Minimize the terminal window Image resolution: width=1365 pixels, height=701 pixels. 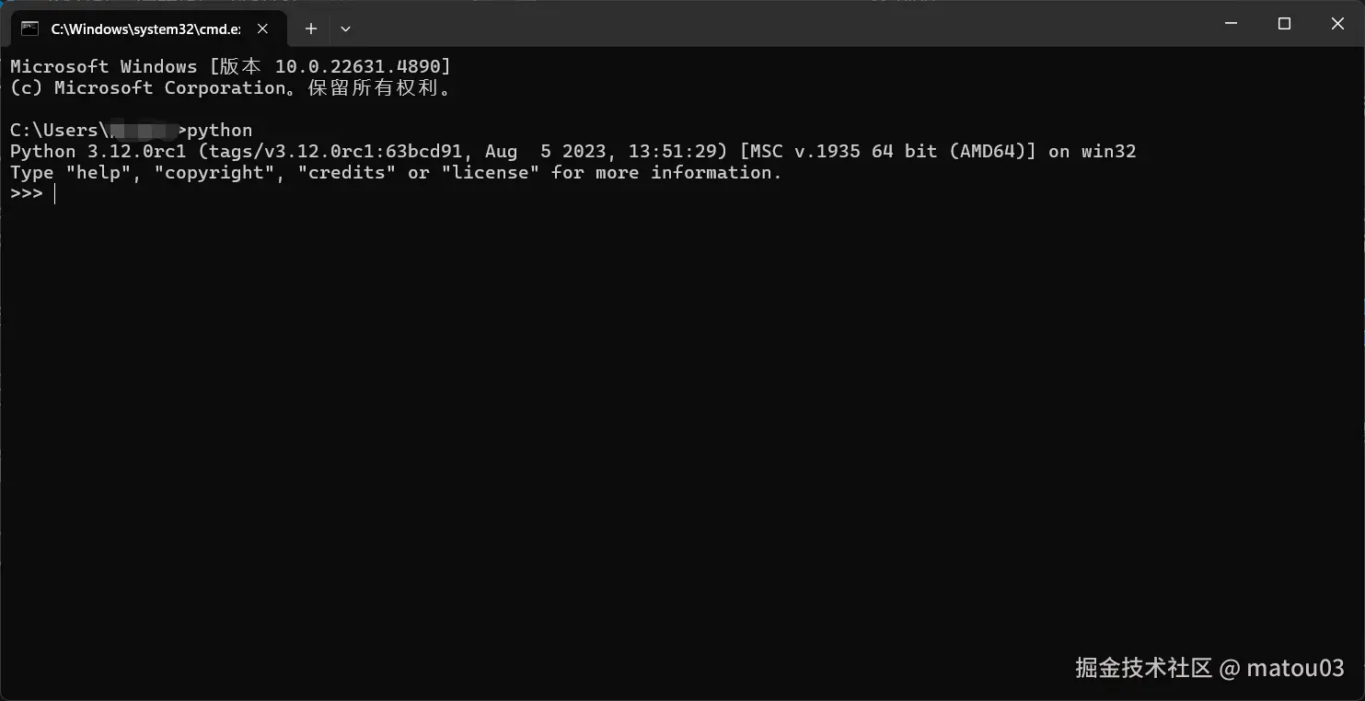1232,24
